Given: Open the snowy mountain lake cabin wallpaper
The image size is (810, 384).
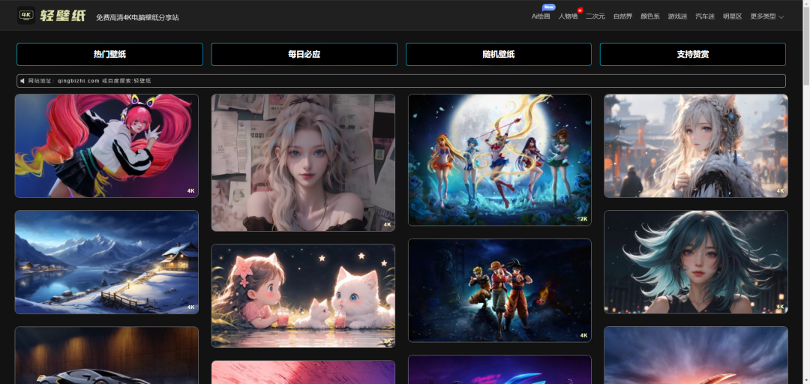Looking at the screenshot, I should [x=106, y=262].
